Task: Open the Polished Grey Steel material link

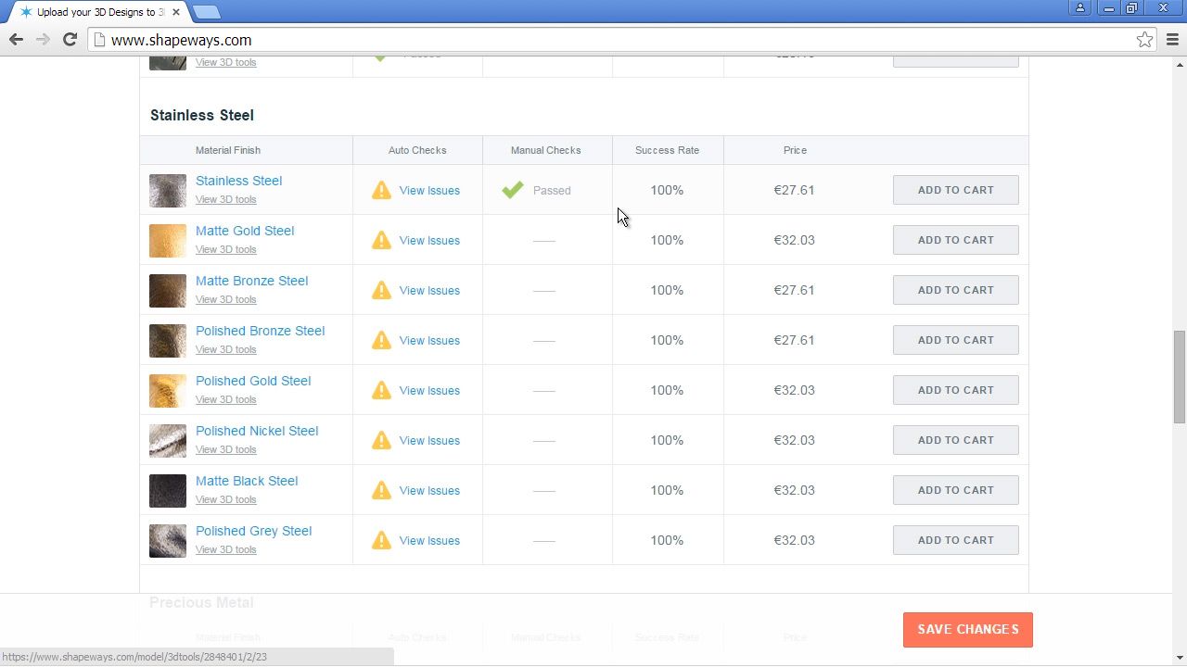Action: (253, 531)
